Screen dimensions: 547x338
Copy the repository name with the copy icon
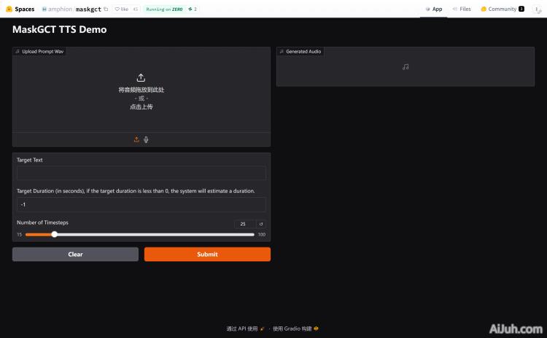click(x=106, y=9)
